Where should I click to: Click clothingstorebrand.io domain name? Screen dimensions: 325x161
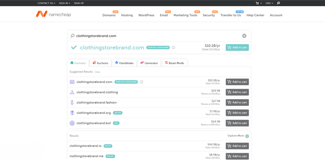86,146
